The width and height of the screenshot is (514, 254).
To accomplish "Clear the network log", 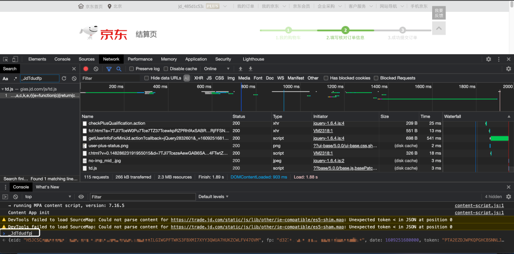I will point(96,69).
